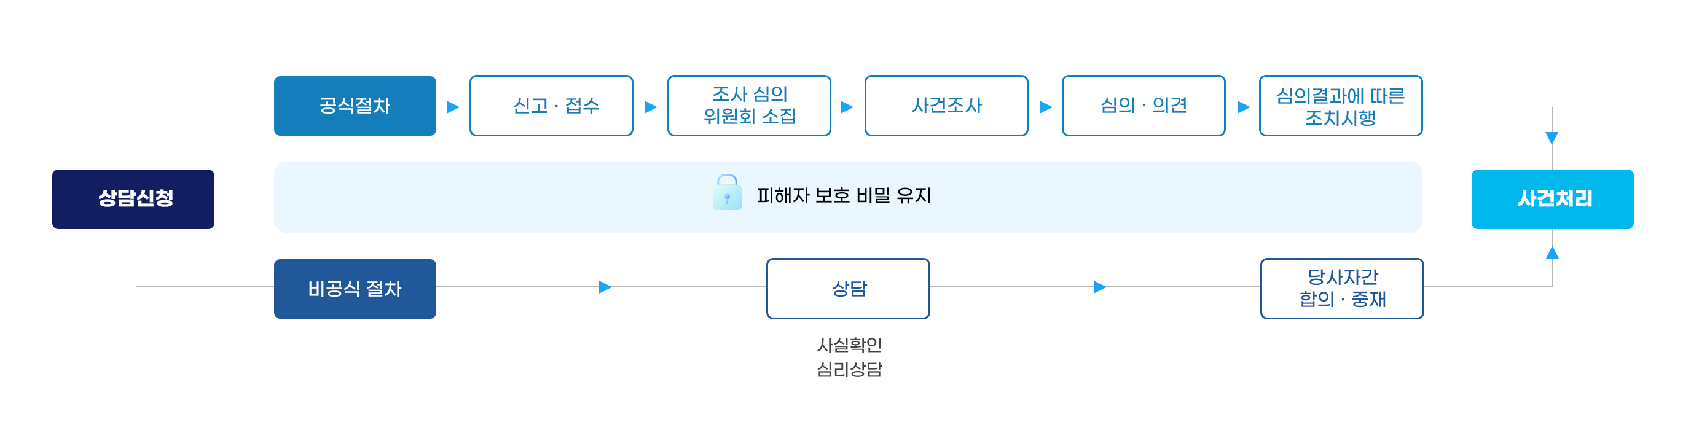Click the 신고 · 접수 step

click(551, 106)
